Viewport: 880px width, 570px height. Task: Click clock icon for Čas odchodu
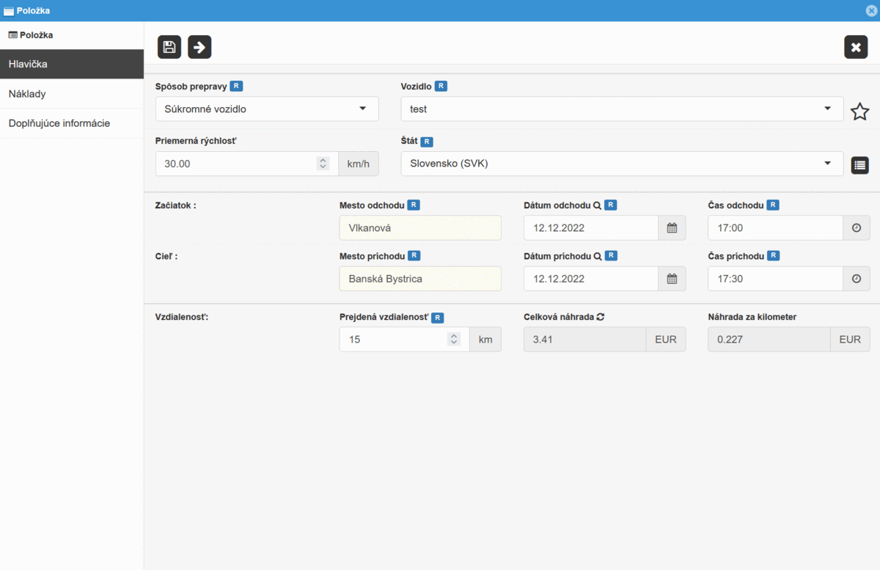pos(856,228)
